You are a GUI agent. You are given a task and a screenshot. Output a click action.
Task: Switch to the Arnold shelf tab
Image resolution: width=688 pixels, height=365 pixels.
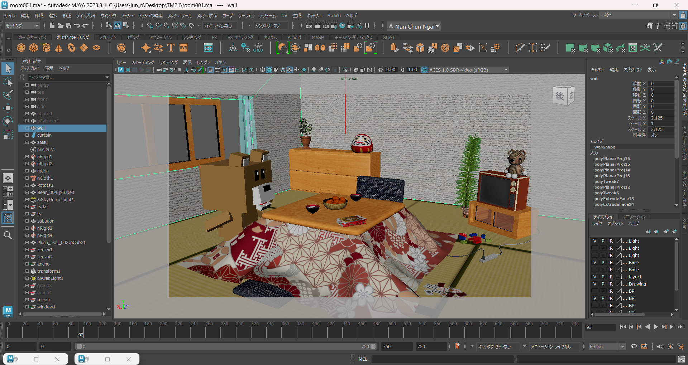point(294,37)
